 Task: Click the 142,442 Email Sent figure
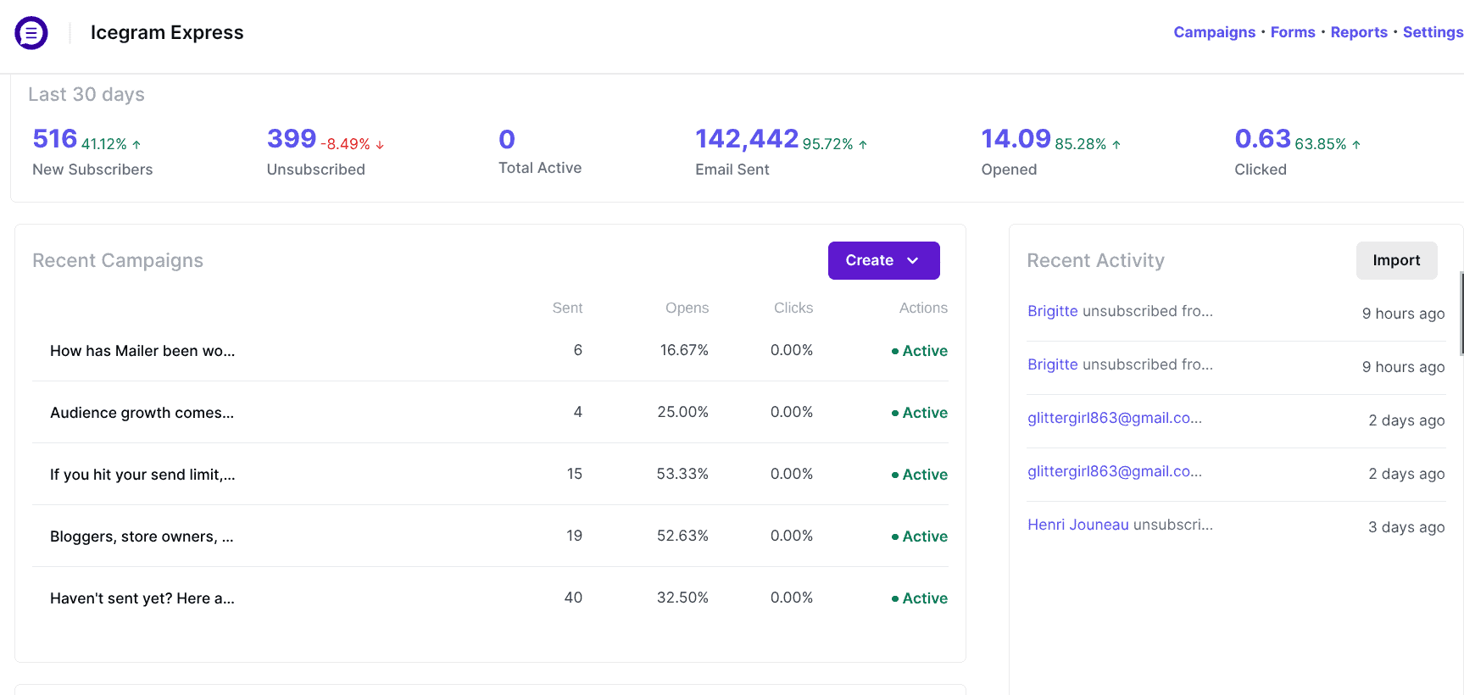pos(747,139)
